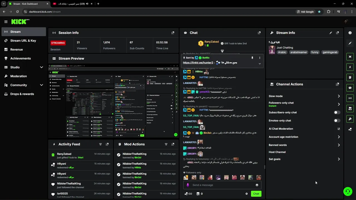Open the browser tab search dropdown
This screenshot has width=356, height=200.
[x=4, y=4]
